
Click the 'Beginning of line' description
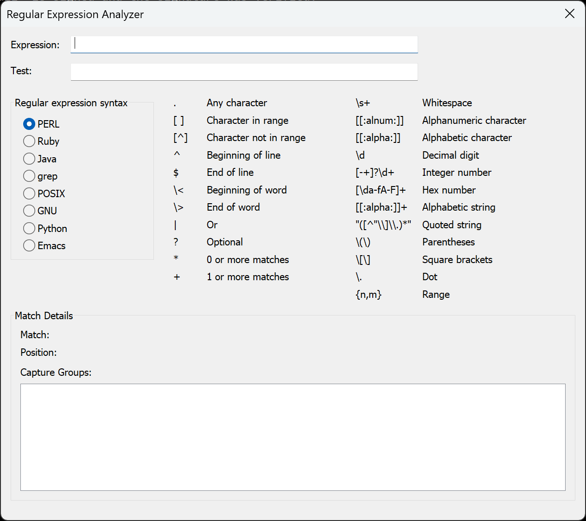click(x=244, y=155)
